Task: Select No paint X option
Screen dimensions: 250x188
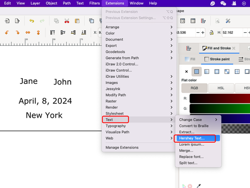Action: coord(186,71)
